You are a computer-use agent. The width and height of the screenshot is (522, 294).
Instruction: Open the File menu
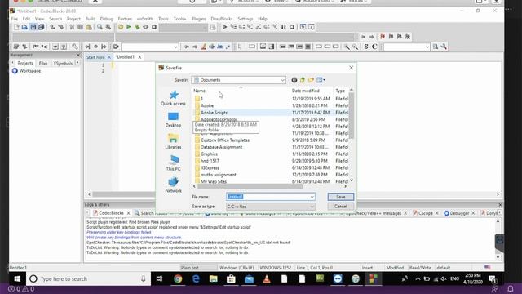pyautogui.click(x=15, y=19)
